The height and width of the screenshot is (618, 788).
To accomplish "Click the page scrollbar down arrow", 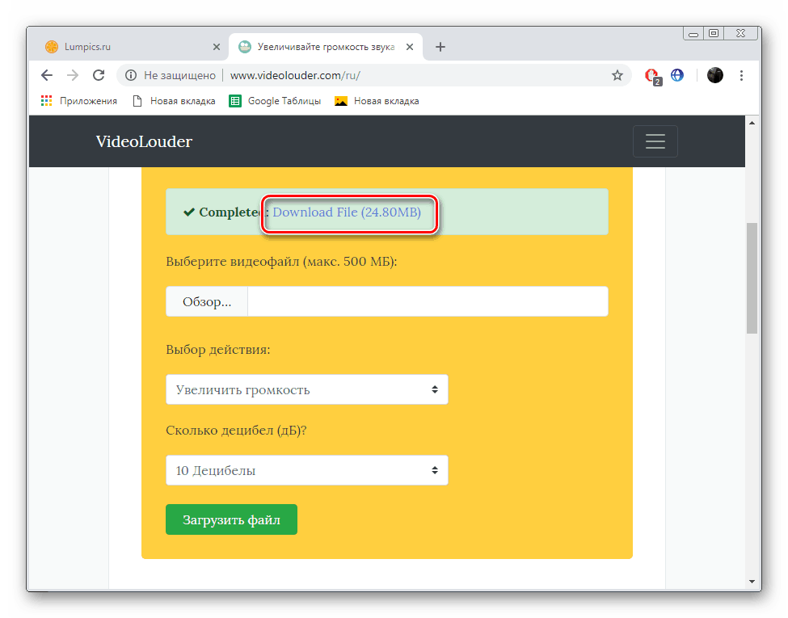I will (752, 582).
